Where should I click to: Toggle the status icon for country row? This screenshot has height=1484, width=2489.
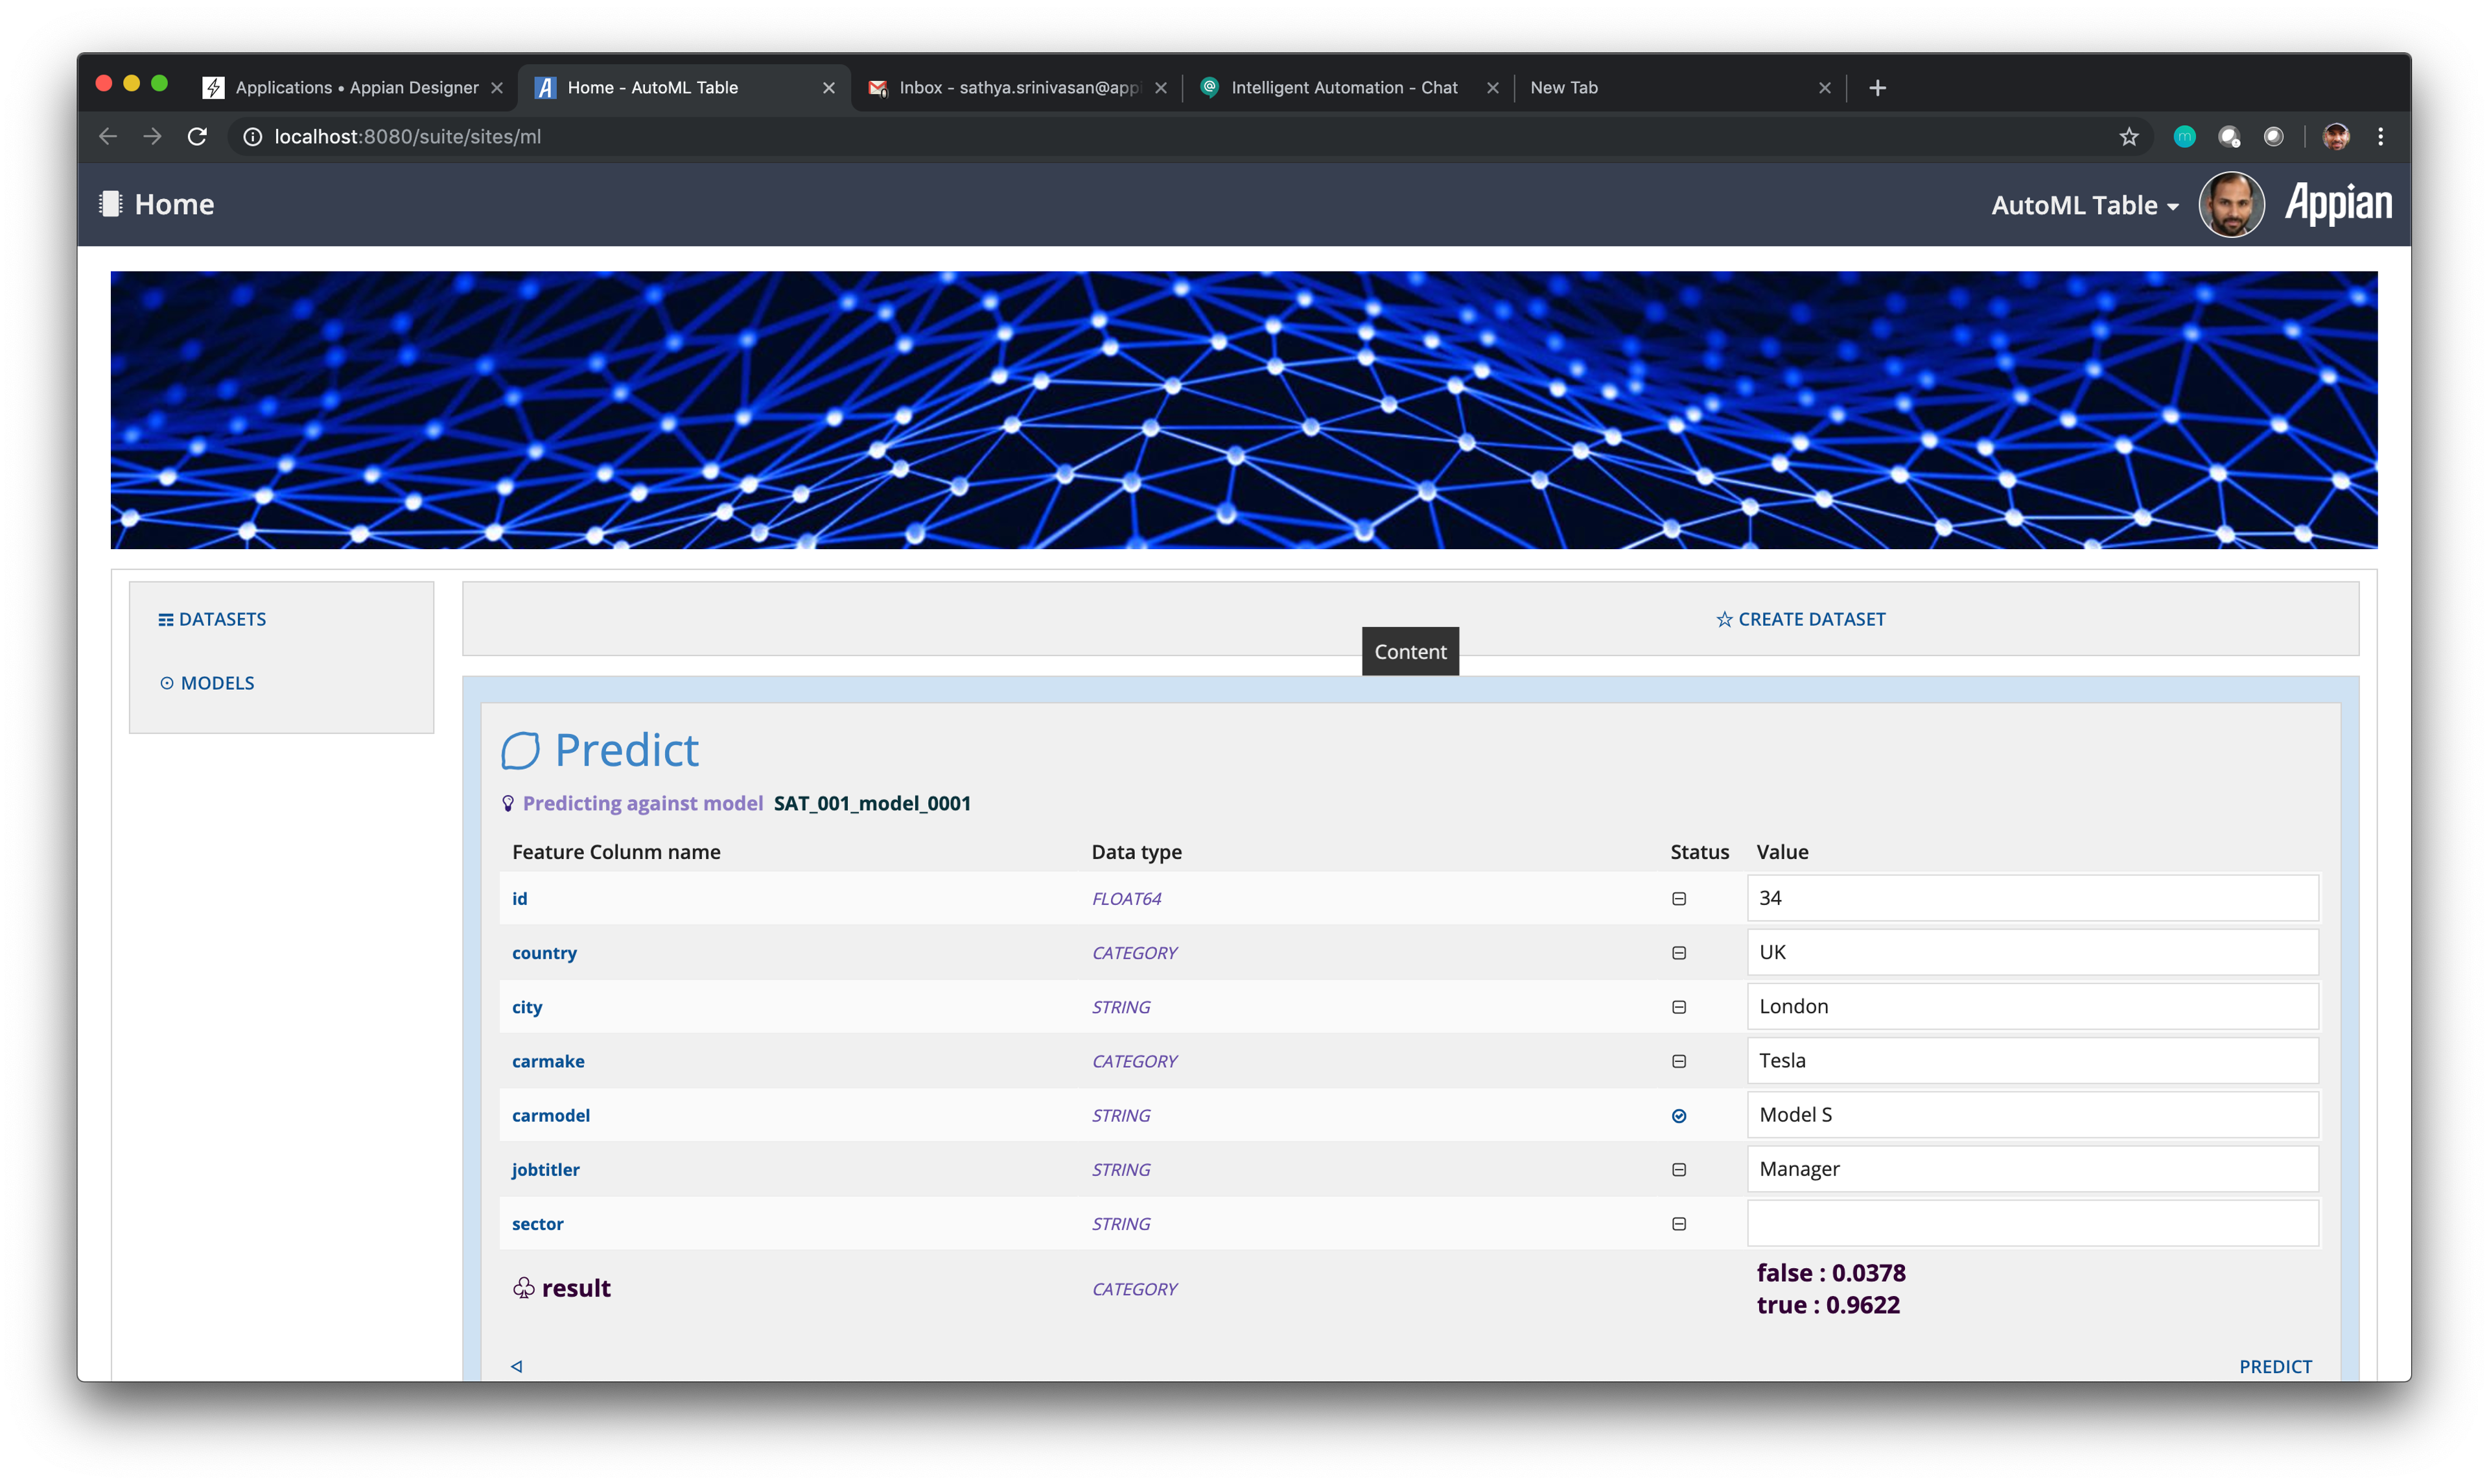tap(1678, 953)
